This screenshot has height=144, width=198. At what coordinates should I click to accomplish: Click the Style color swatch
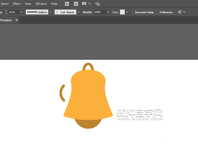coord(122,12)
